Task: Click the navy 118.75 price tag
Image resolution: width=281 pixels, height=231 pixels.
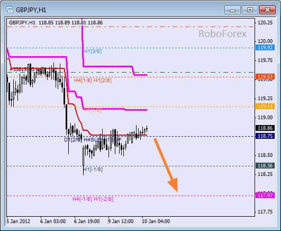Action: coord(265,136)
